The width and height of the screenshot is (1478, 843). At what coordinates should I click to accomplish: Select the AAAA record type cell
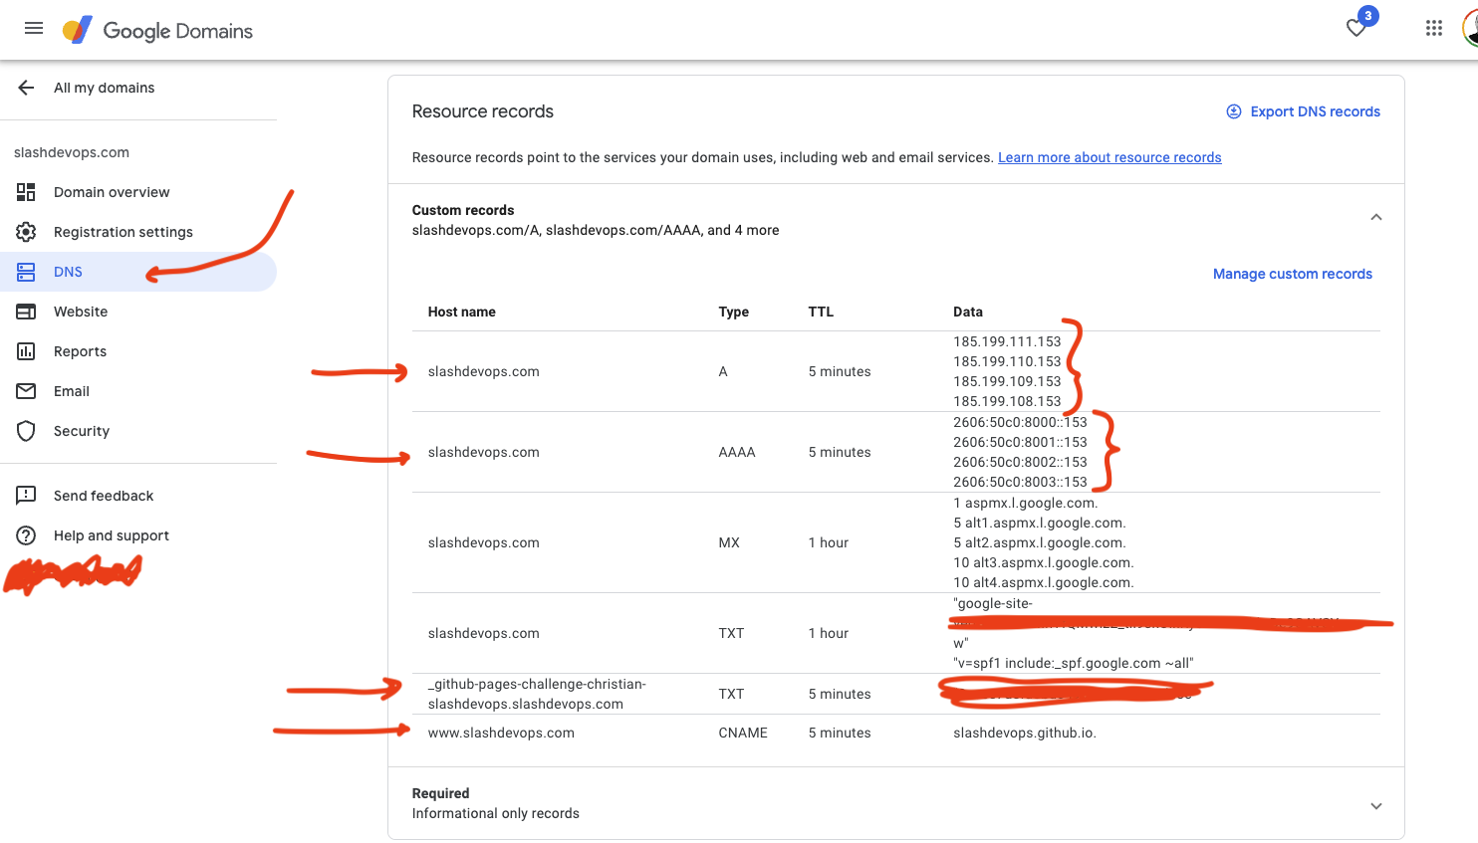[737, 452]
